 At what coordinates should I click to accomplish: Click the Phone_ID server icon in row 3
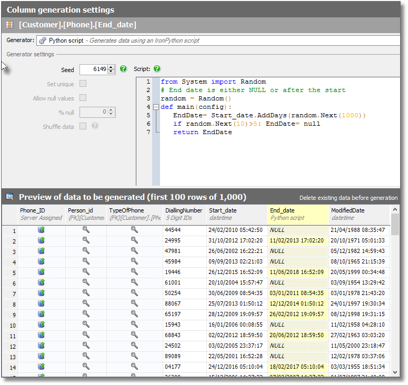click(42, 250)
